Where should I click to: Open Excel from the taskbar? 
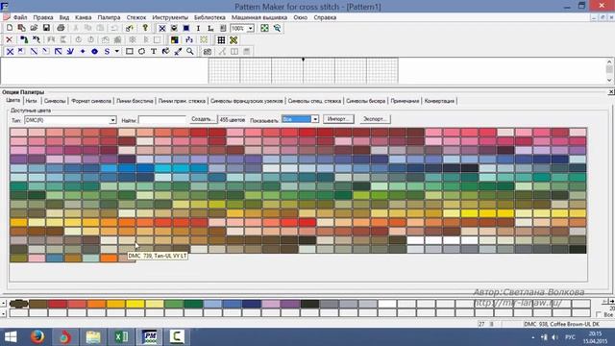(x=121, y=337)
